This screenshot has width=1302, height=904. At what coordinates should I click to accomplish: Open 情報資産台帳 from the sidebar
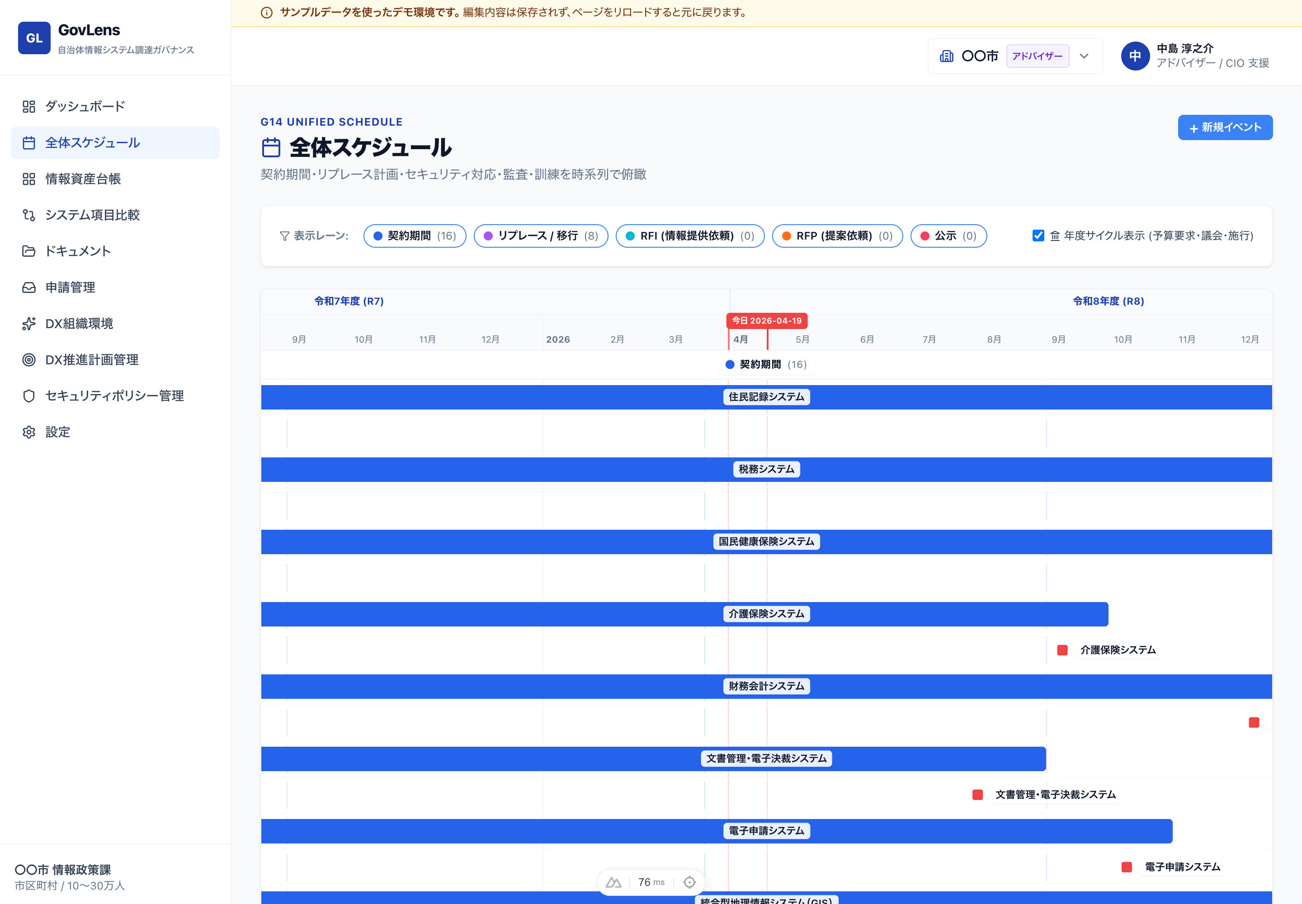115,179
